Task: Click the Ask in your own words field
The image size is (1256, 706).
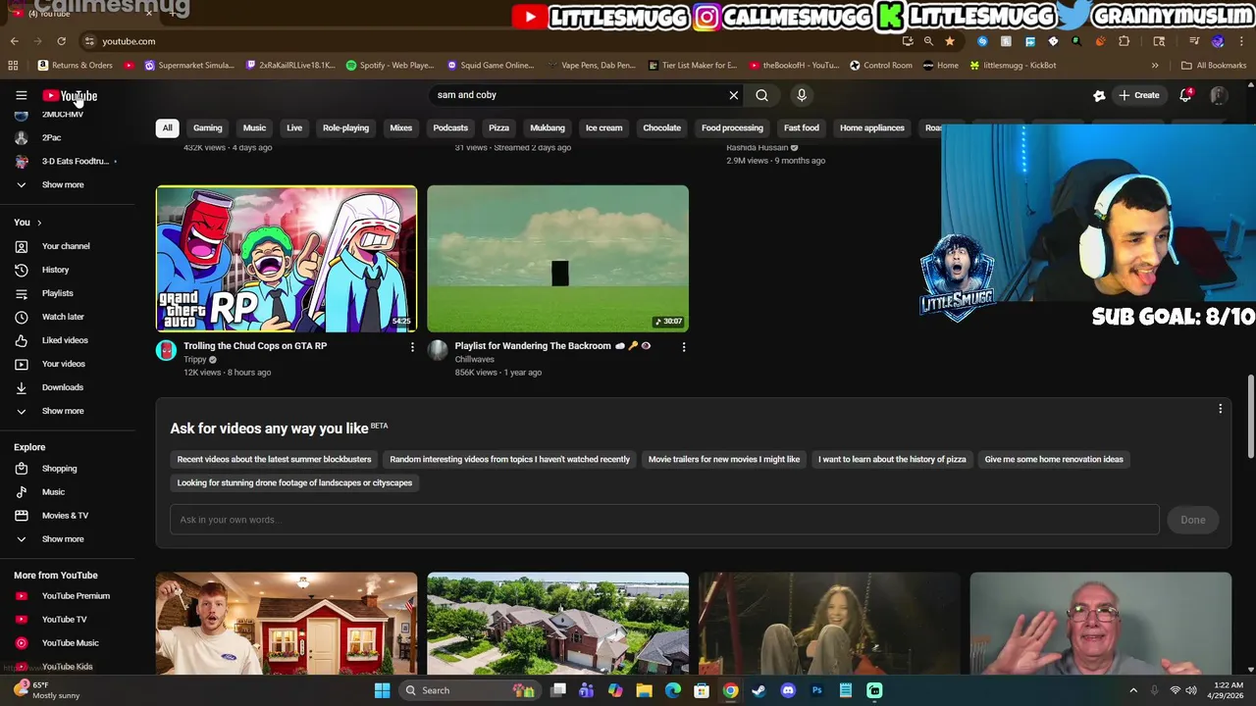Action: point(664,520)
